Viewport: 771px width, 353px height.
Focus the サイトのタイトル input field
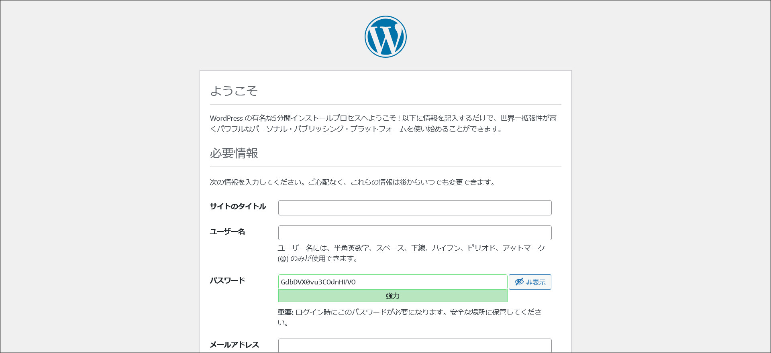click(414, 208)
